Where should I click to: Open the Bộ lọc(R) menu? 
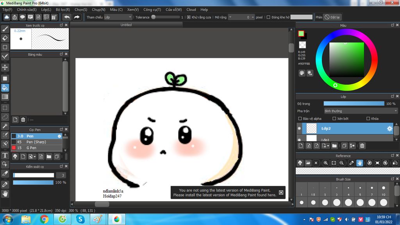[63, 9]
